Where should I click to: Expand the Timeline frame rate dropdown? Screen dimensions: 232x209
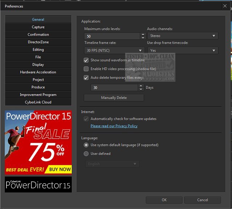[x=114, y=51]
